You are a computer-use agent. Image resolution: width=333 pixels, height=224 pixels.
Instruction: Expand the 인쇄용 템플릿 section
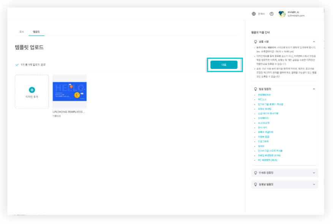point(314,172)
